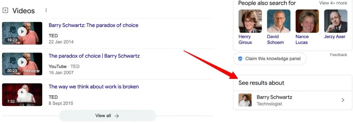
Task: Open the Videos section three-dot menu
Action: [x=46, y=10]
